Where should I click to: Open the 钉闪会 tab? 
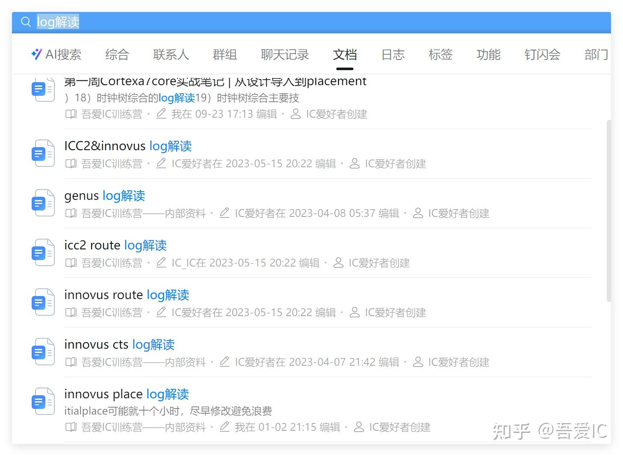[x=542, y=55]
